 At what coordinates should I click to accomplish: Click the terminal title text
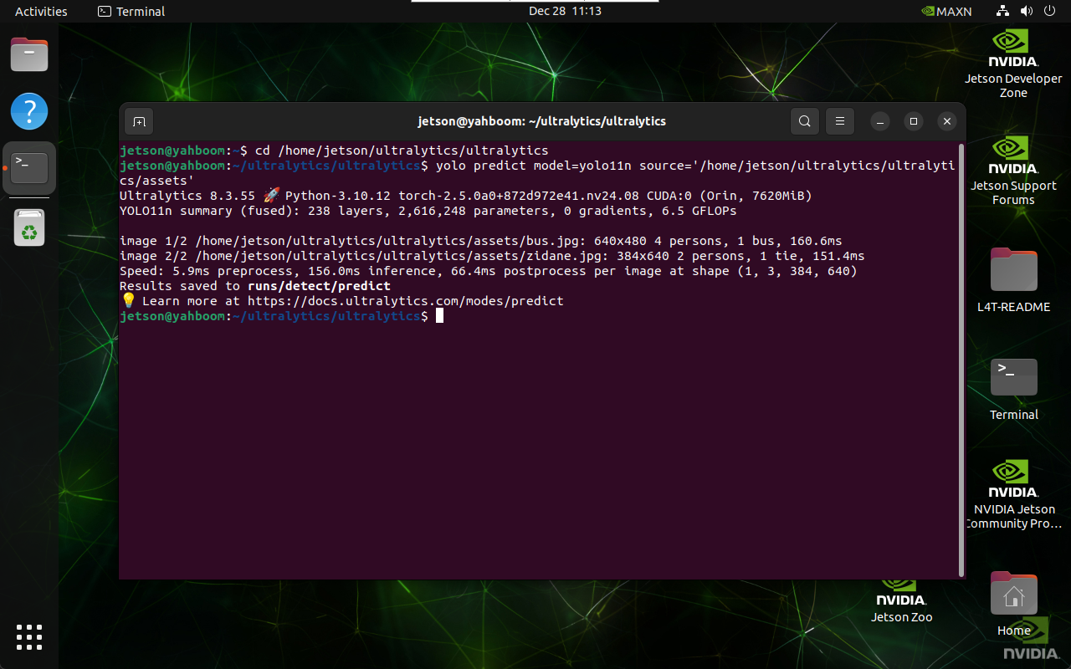(x=542, y=121)
